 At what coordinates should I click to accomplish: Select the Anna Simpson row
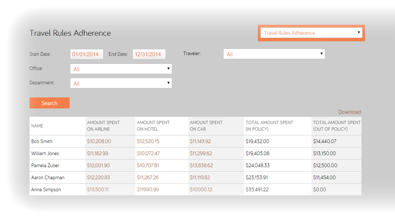[x=46, y=190]
